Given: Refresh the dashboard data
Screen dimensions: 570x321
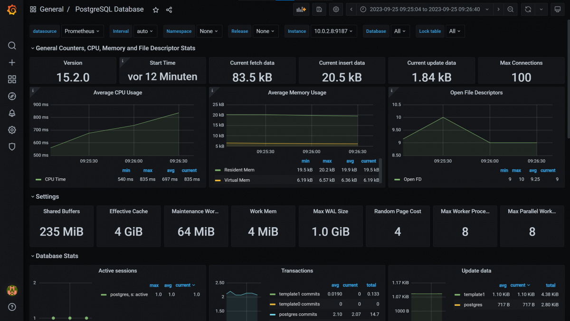Looking at the screenshot, I should (529, 9).
